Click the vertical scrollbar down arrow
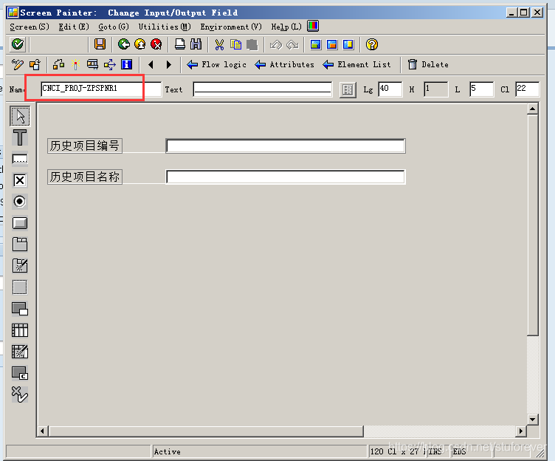The image size is (555, 461). tap(532, 419)
